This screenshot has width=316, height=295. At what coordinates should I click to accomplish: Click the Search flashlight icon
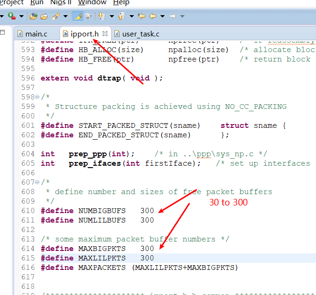coord(56,16)
